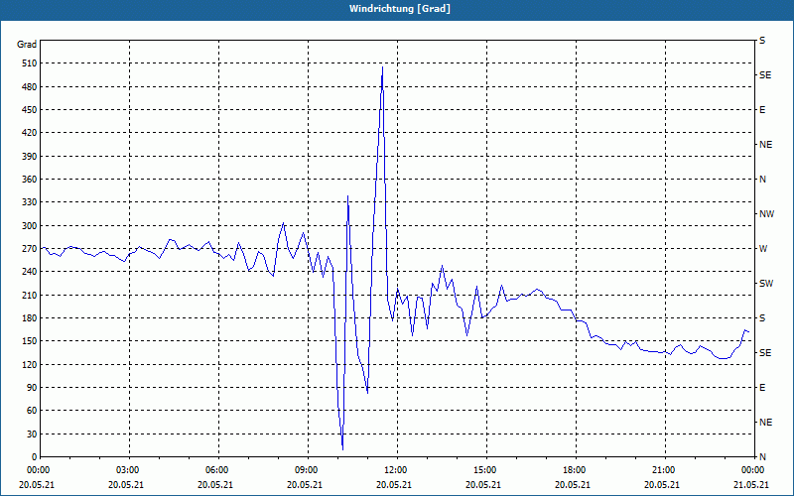The image size is (794, 496).
Task: Click the wind direction minimum near 10 degrees
Action: (x=342, y=448)
